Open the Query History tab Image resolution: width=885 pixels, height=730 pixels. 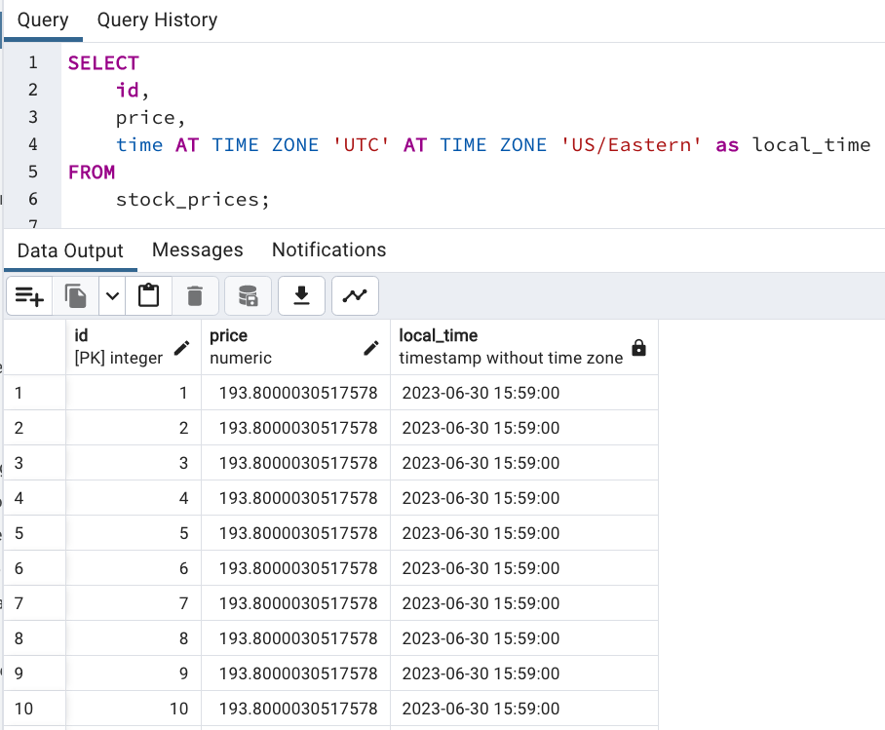point(157,20)
